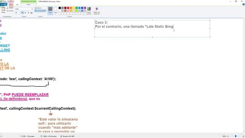This screenshot has width=245, height=138.
Task: Pick the pink color swatch in second row
Action: 68,11
